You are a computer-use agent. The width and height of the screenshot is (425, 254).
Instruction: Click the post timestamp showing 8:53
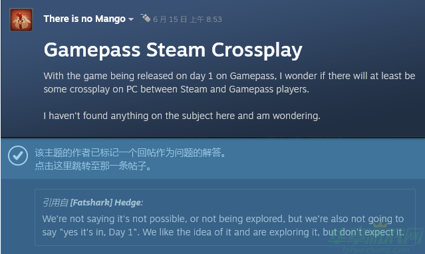pyautogui.click(x=188, y=19)
